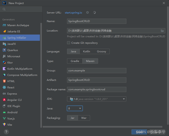Click the Jakarta EE generator icon

[x=4, y=32]
